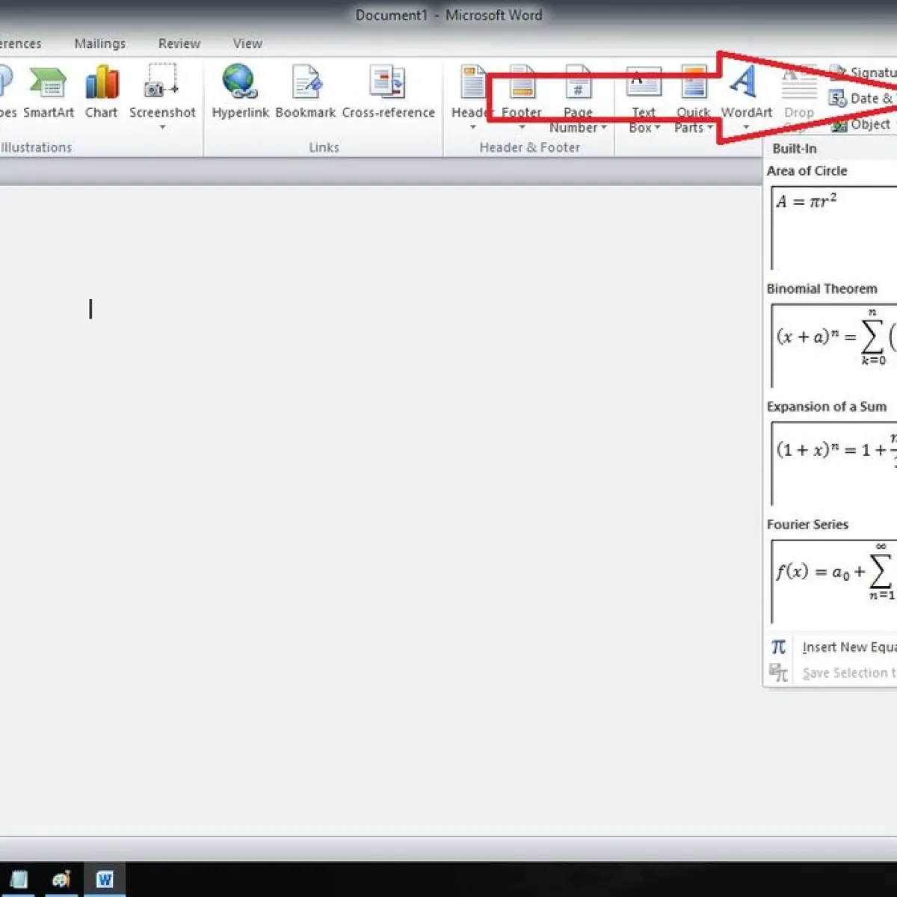Insert a Cross-reference
This screenshot has width=897, height=897.
(388, 93)
